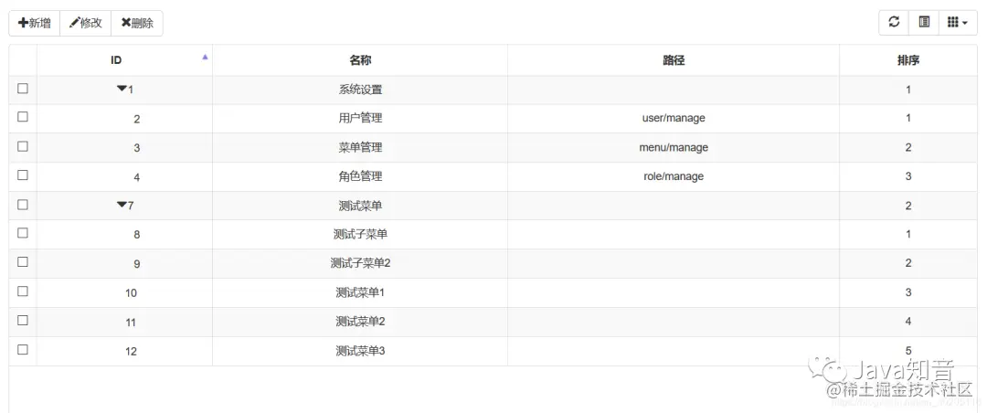Check the box for 测试菜单 row (ID 7)
The image size is (987, 413).
[23, 205]
